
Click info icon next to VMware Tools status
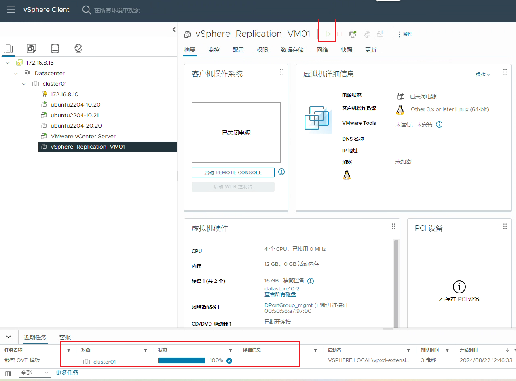click(x=439, y=124)
